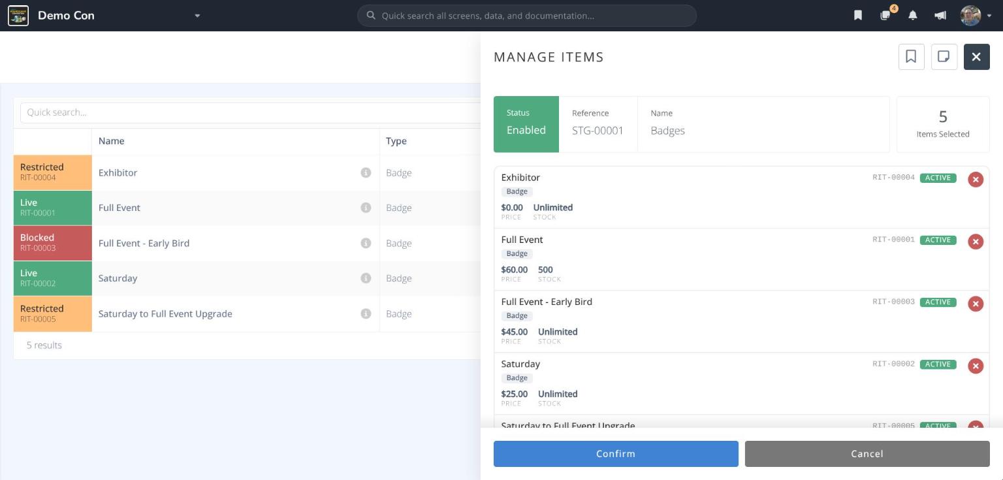Click the Badges name value
The image size is (1003, 480).
coord(667,131)
